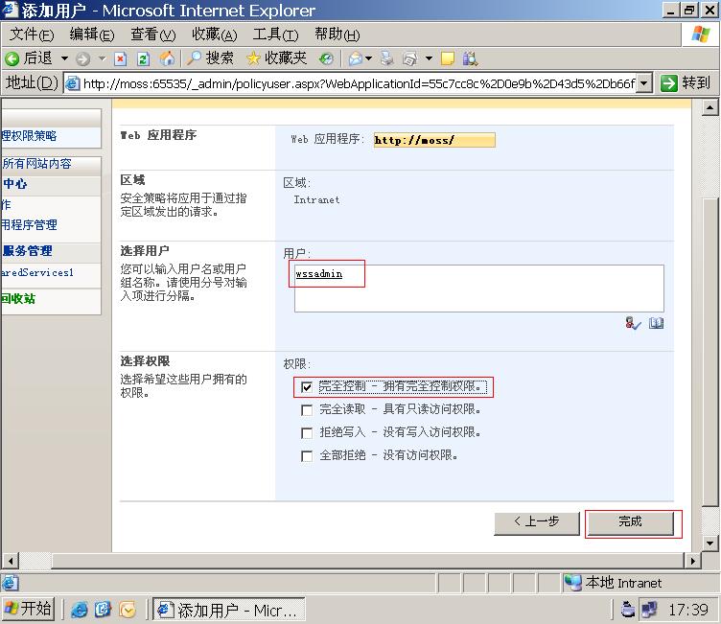Screen dimensions: 721x624
Task: Click the check names icon under user box
Action: [x=633, y=324]
